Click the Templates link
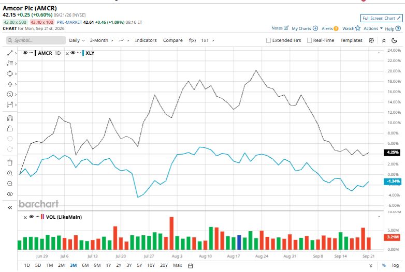Image resolution: width=405 pixels, height=272 pixels. coord(351,40)
